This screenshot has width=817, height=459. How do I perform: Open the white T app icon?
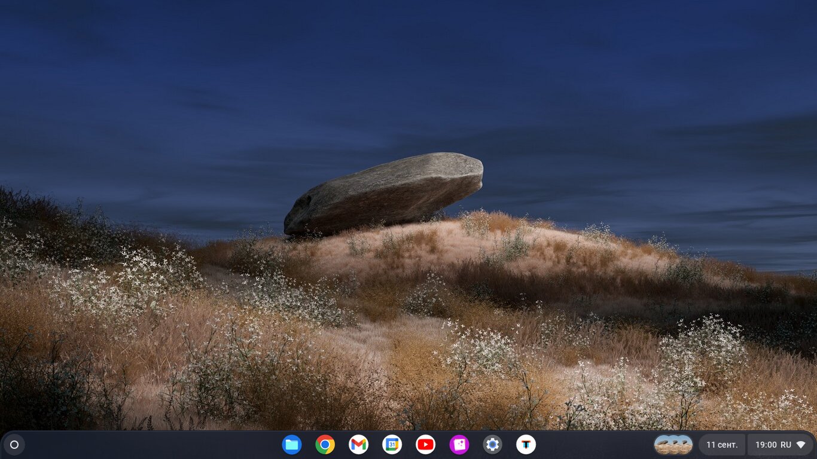pos(526,445)
